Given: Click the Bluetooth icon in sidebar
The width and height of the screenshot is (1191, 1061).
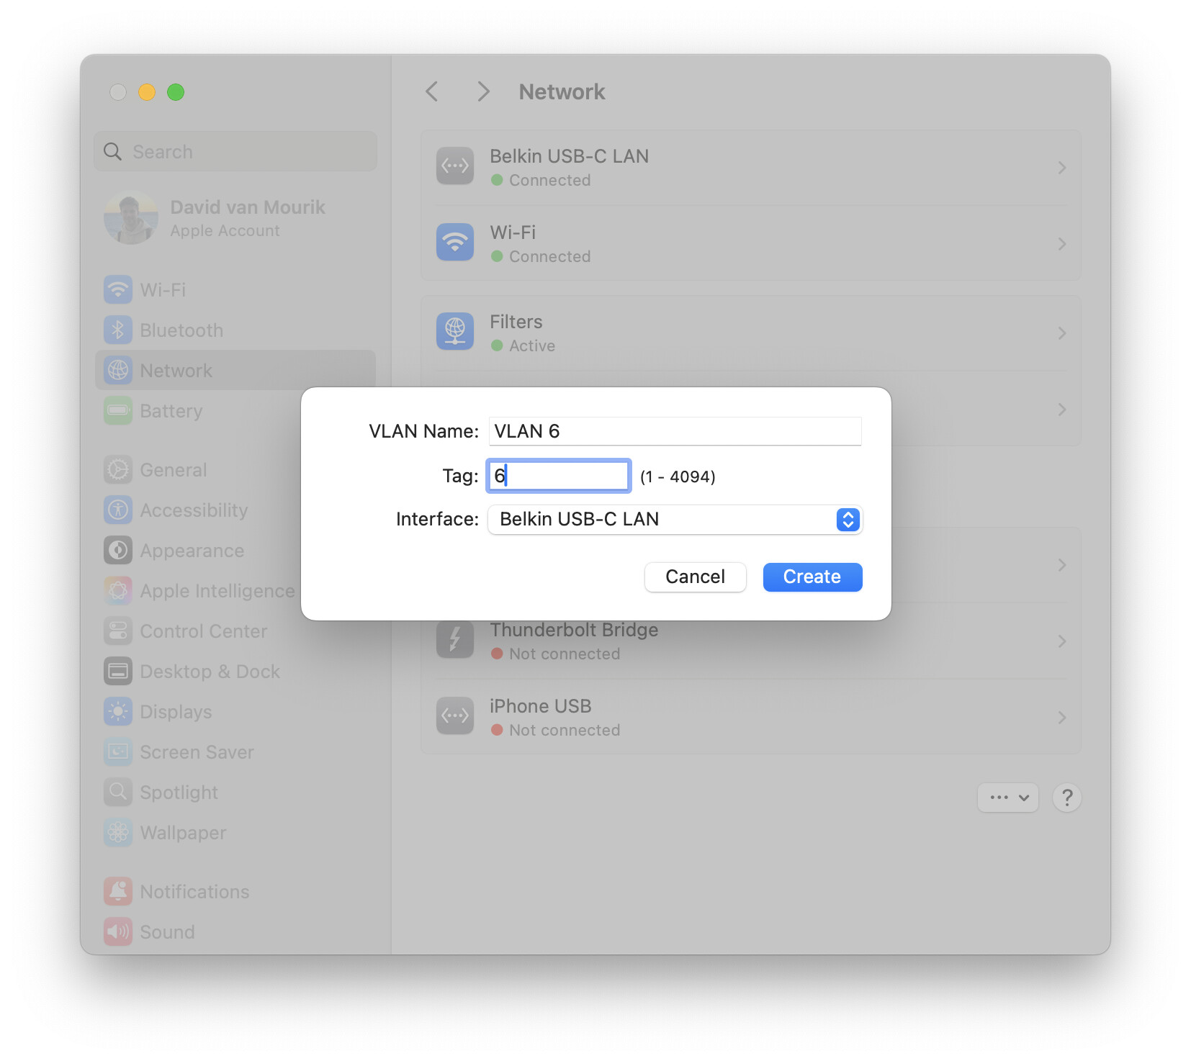Looking at the screenshot, I should tap(118, 330).
